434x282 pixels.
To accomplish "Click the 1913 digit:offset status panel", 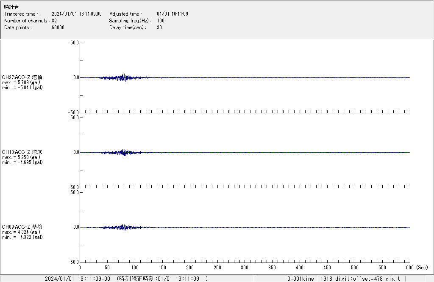I will pos(360,279).
